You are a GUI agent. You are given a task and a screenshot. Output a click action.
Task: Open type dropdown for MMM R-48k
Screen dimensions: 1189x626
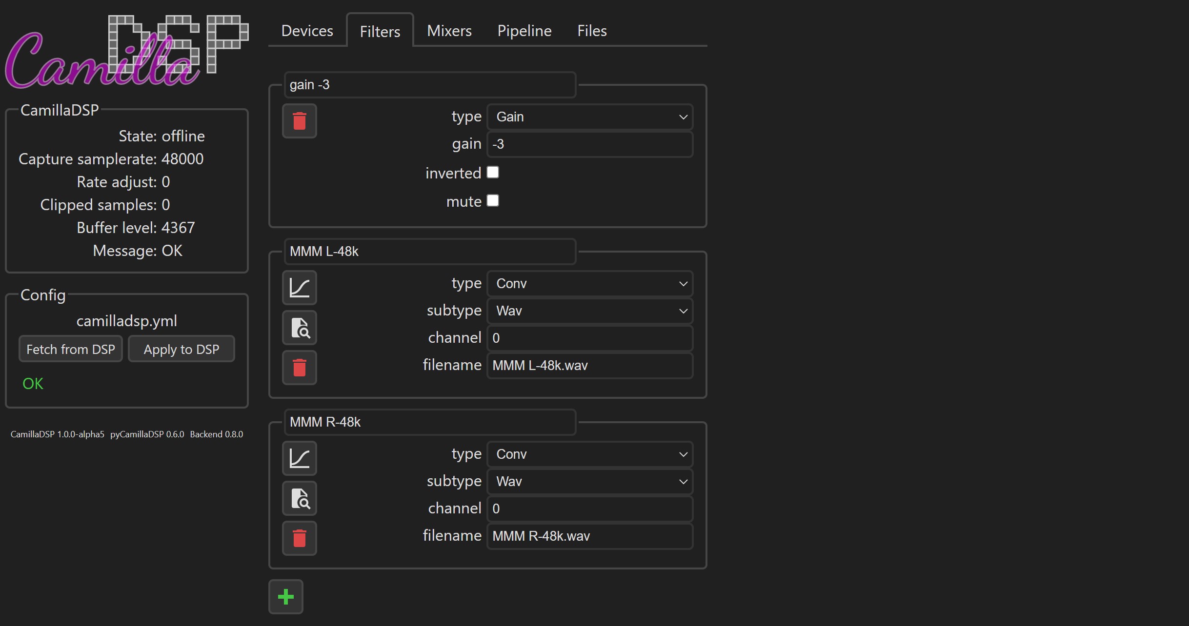tap(590, 454)
